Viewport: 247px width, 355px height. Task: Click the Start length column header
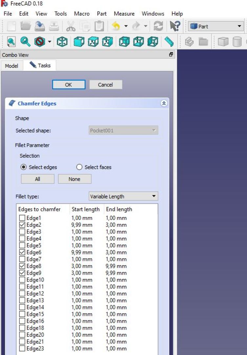(87, 209)
